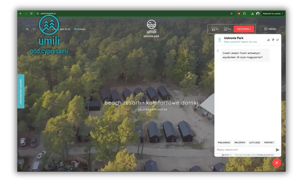Select the KONTAKT quick reply chip
Screen dimensions: 303x182
(269, 142)
